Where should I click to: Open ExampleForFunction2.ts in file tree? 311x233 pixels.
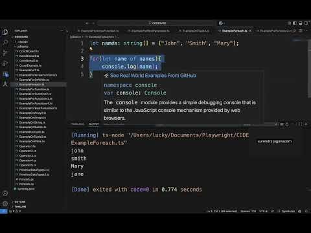(35, 94)
